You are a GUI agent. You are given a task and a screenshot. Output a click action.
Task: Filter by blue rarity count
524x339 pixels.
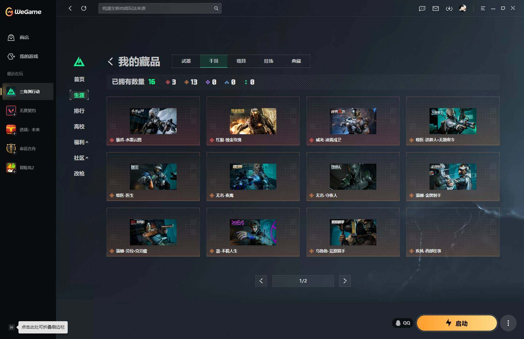230,82
